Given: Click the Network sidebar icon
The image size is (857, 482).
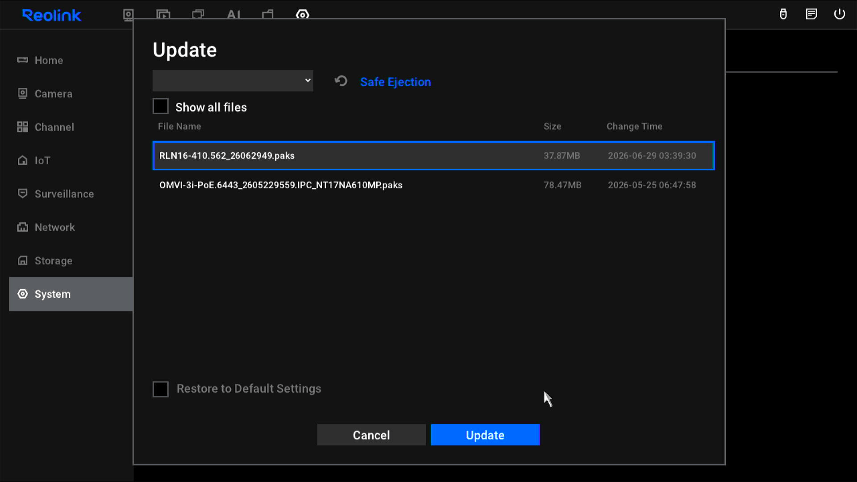Looking at the screenshot, I should pyautogui.click(x=22, y=227).
